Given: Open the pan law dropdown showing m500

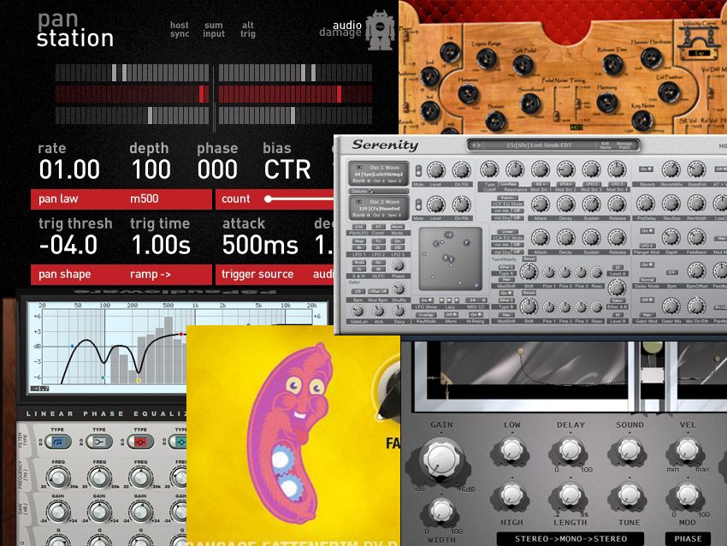Looking at the screenshot, I should (120, 199).
